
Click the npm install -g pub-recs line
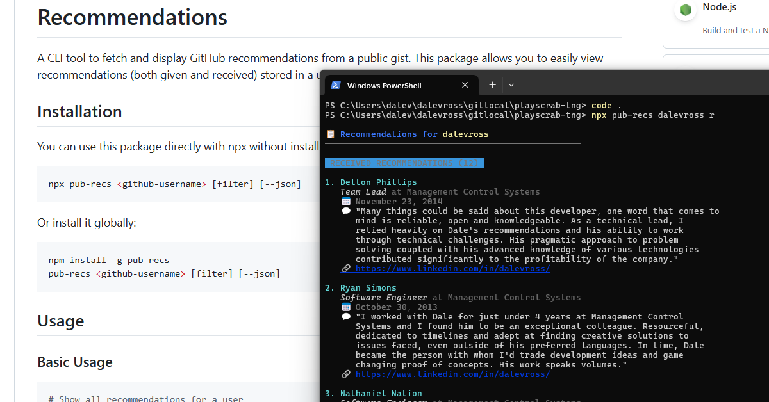click(109, 261)
